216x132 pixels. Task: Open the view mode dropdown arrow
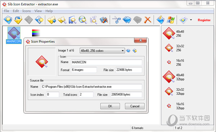coord(191,20)
